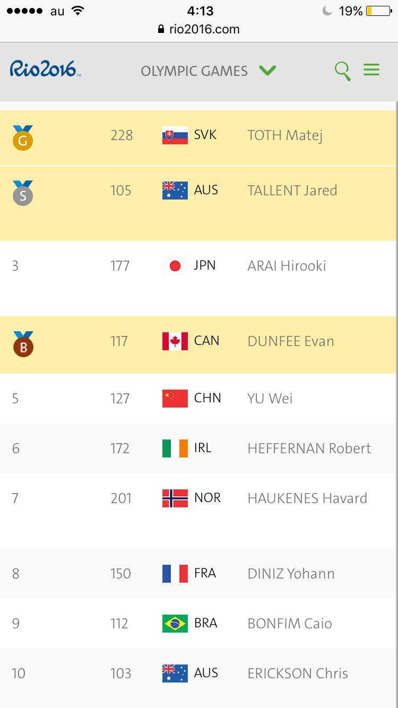The height and width of the screenshot is (708, 398).
Task: Click the gold medal icon
Action: coord(23,137)
